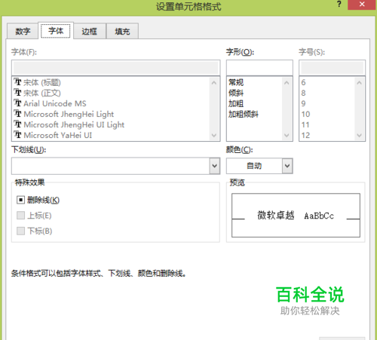Viewport: 377px width, 340px height.
Task: Open the 填充 tab
Action: click(x=122, y=32)
